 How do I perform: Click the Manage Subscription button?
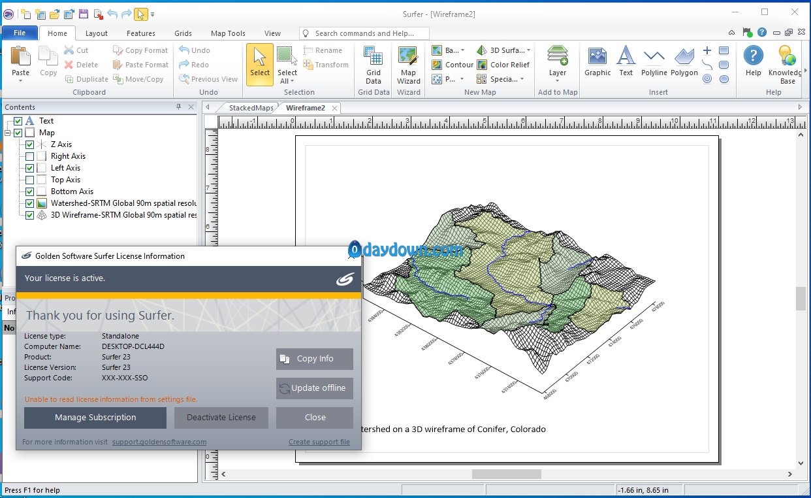(95, 418)
